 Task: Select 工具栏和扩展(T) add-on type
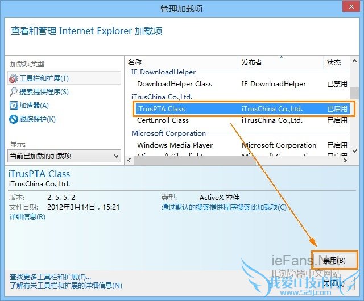click(x=64, y=78)
